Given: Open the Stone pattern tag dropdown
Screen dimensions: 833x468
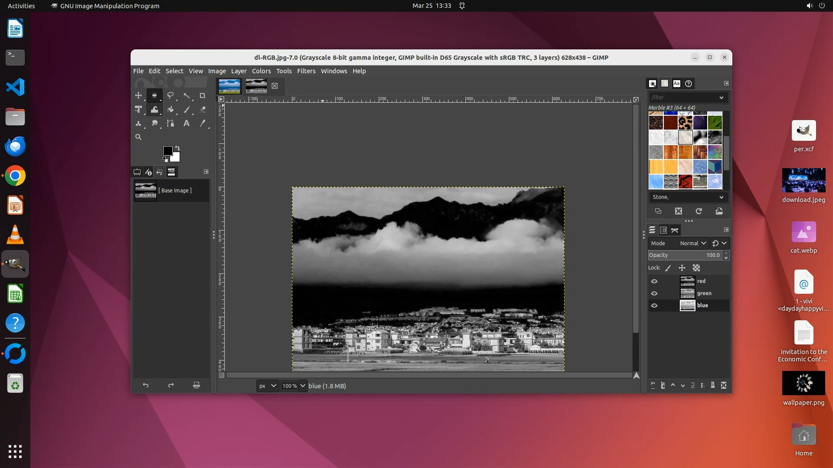Looking at the screenshot, I should pyautogui.click(x=721, y=197).
